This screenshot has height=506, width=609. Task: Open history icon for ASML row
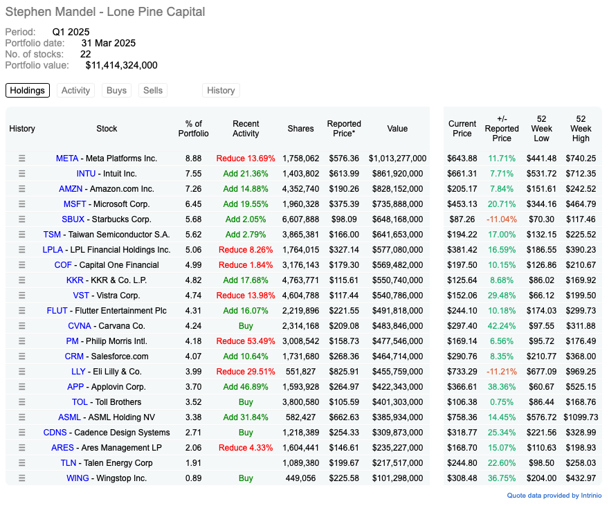pyautogui.click(x=21, y=417)
